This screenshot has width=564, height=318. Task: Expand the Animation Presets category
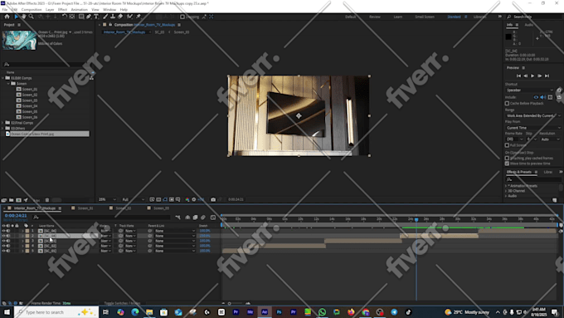[x=506, y=186]
